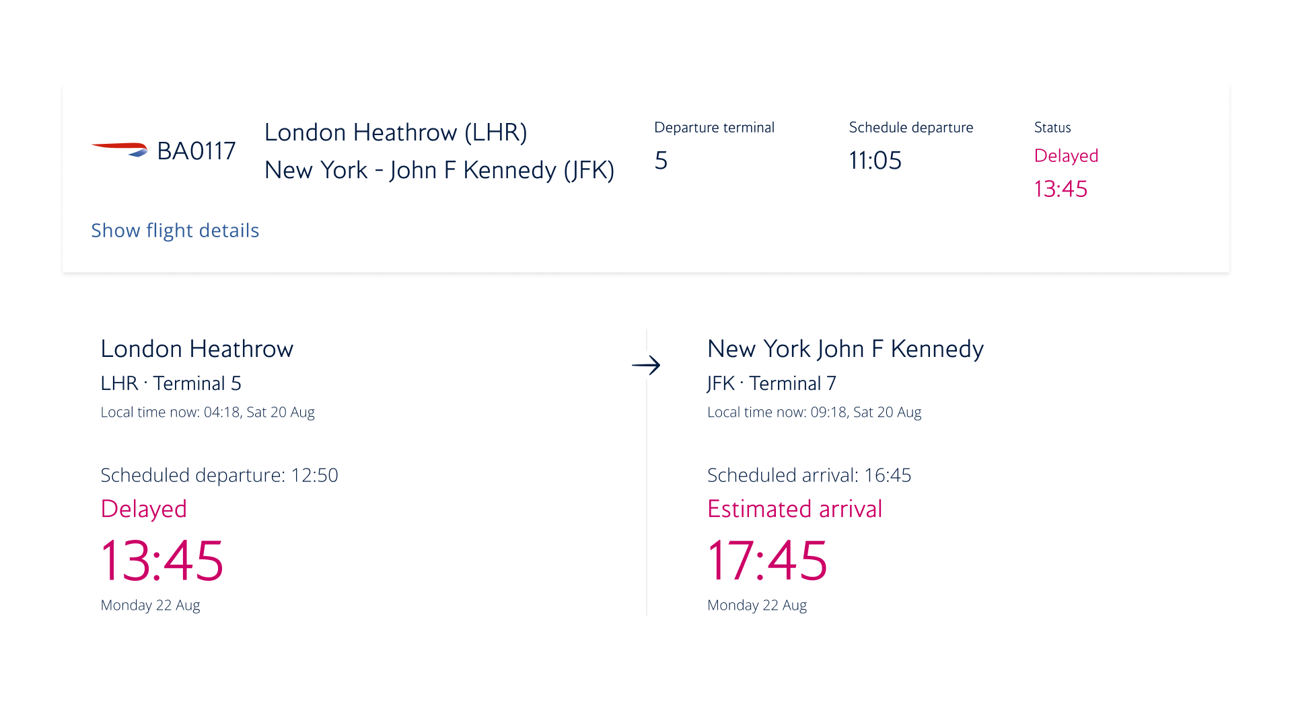The width and height of the screenshot is (1292, 726).
Task: Click the British Airways ribbon logo
Action: (120, 149)
